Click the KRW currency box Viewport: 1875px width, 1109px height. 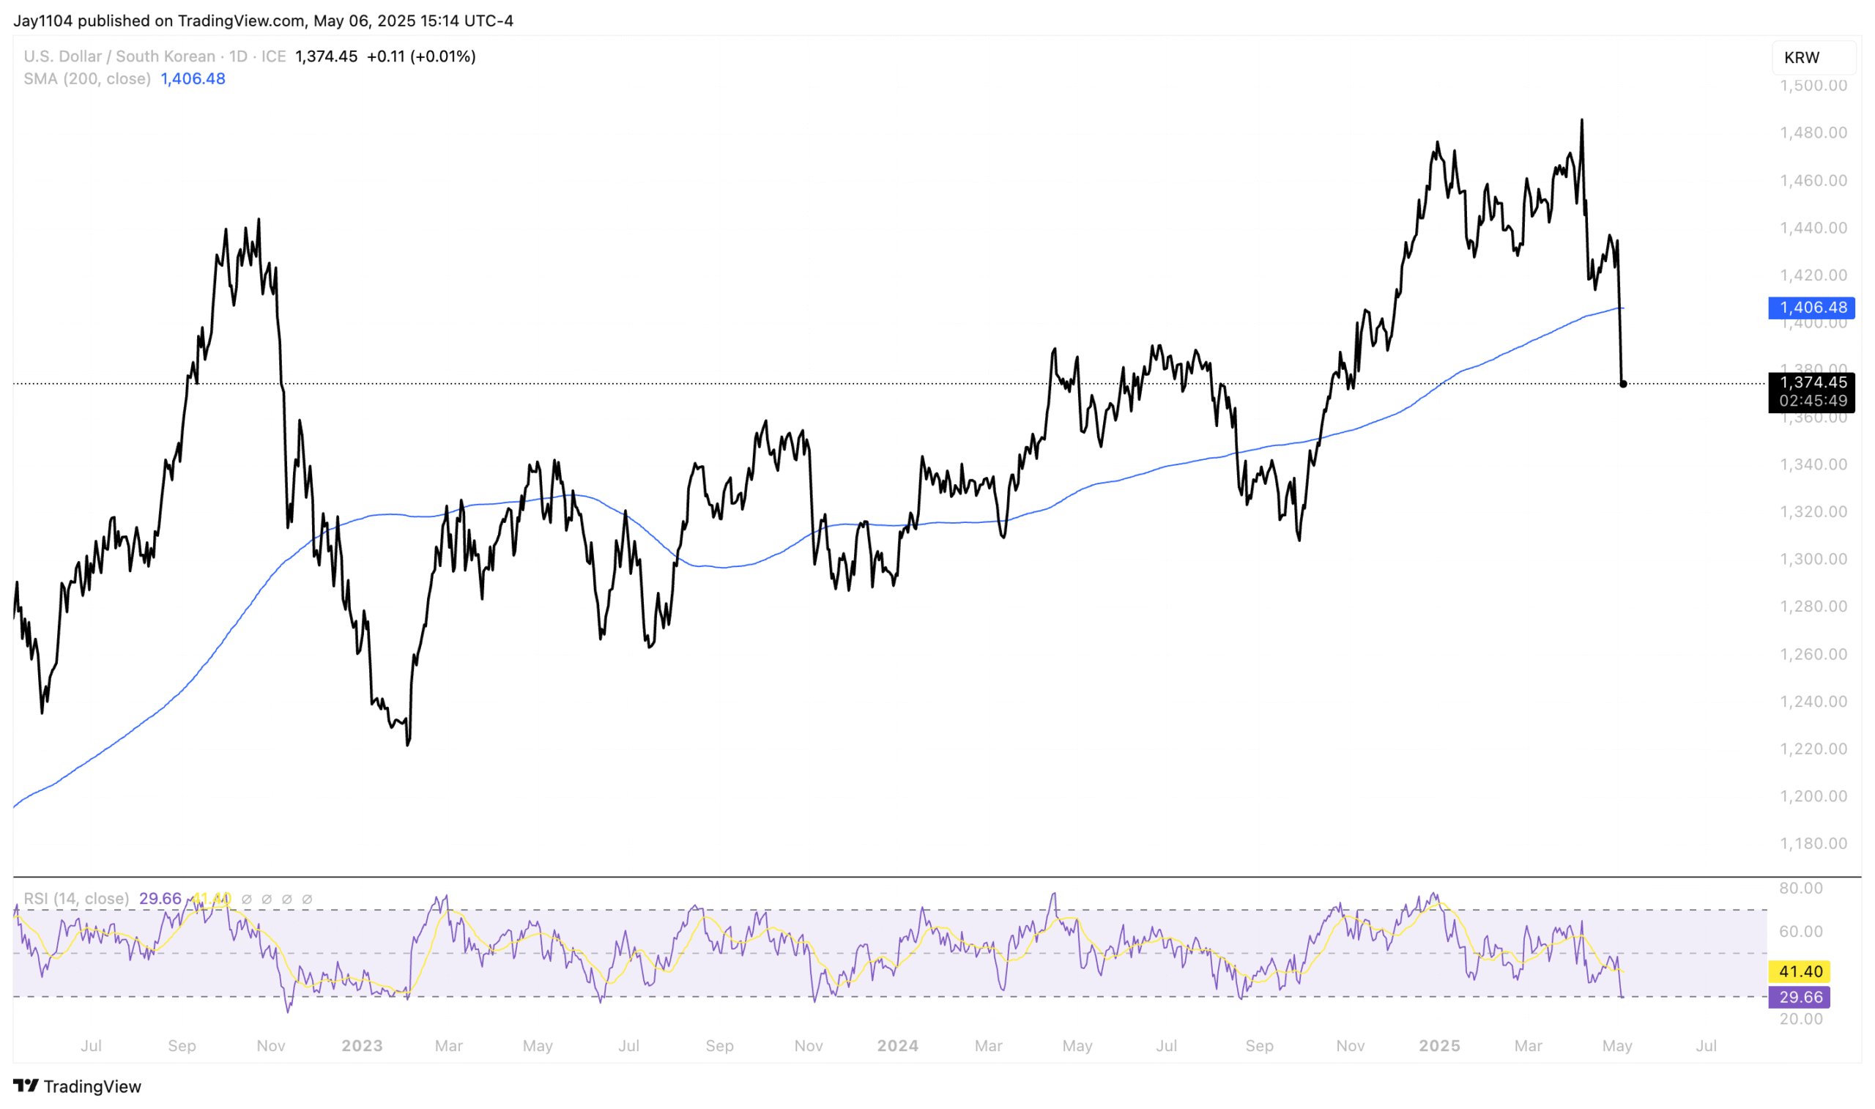(1813, 58)
